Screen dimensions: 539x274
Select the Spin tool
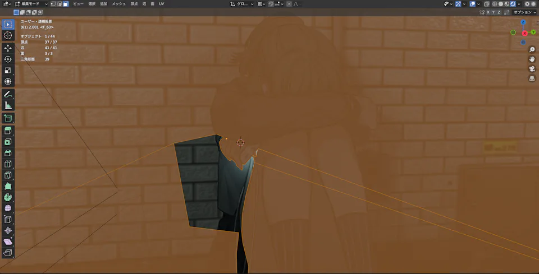(8, 197)
